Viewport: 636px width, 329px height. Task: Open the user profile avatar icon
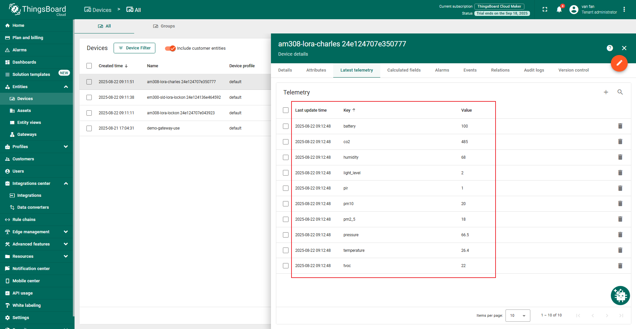click(574, 10)
